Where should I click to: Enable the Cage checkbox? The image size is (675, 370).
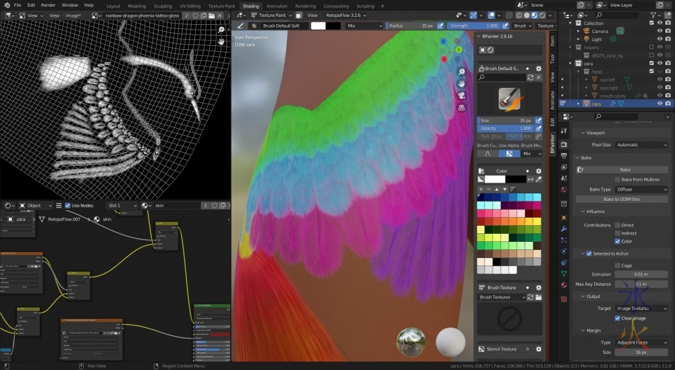pos(618,266)
